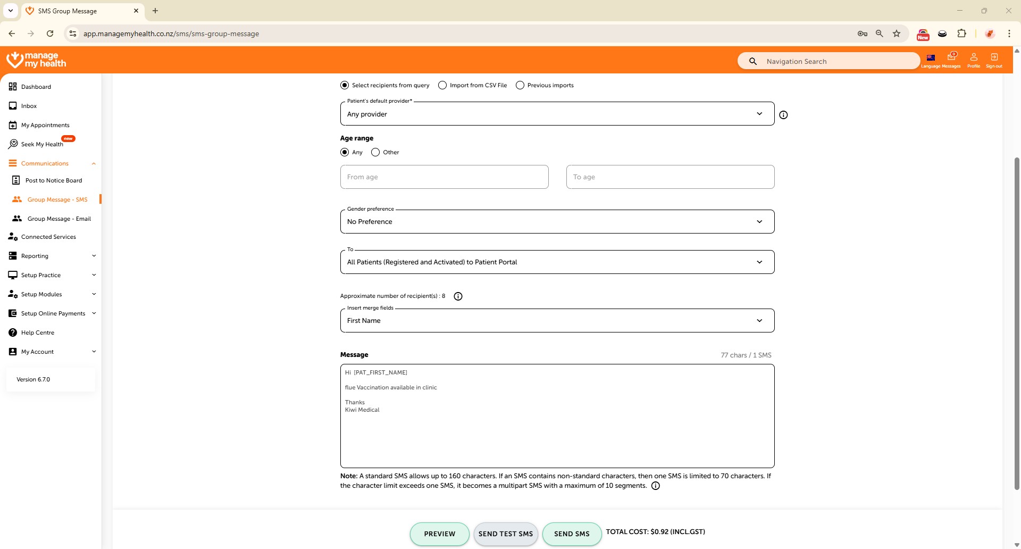Choose Other age range option
This screenshot has height=549, width=1021.
pyautogui.click(x=375, y=152)
